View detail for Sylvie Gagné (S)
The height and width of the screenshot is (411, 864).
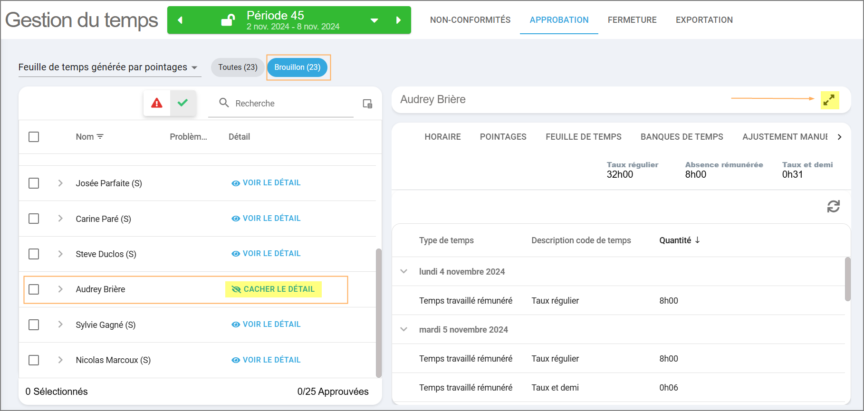point(266,325)
